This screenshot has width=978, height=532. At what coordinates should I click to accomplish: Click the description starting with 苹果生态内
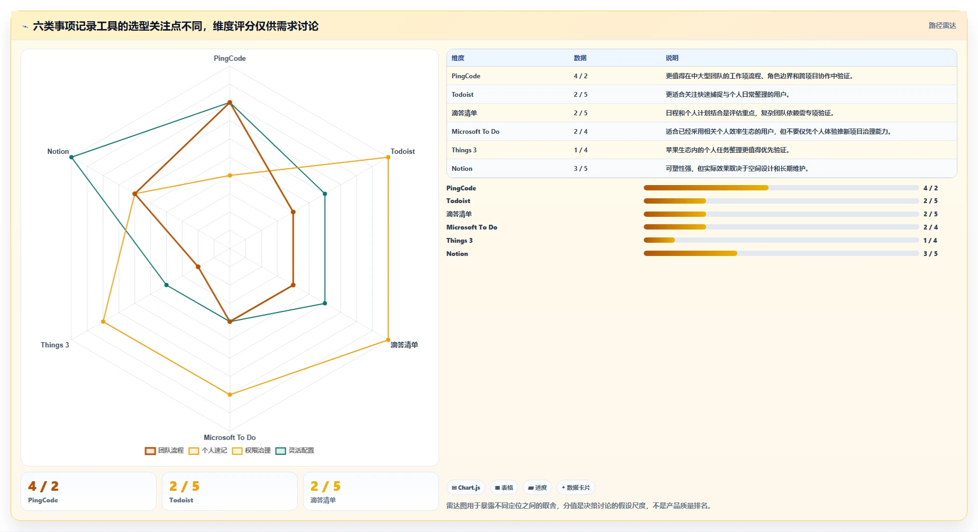727,150
